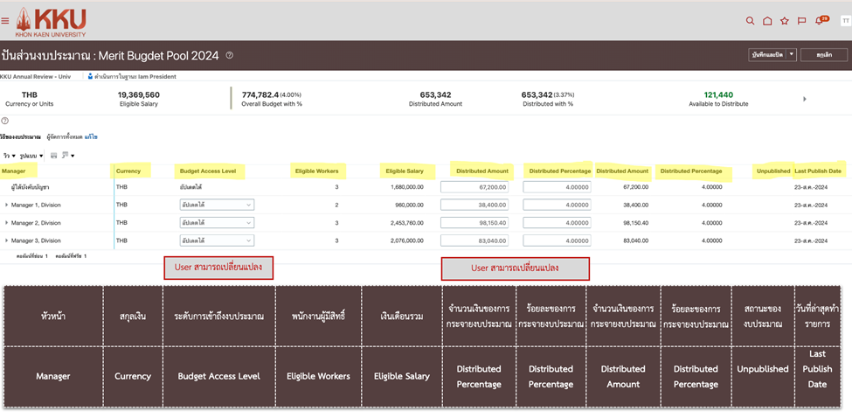852x418 pixels.
Task: Open the มุมมอง (View) menu
Action: (8, 156)
